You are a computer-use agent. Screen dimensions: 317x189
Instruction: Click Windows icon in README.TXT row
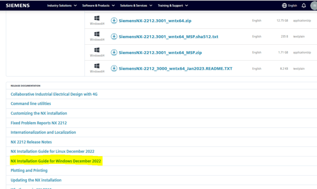(97, 66)
